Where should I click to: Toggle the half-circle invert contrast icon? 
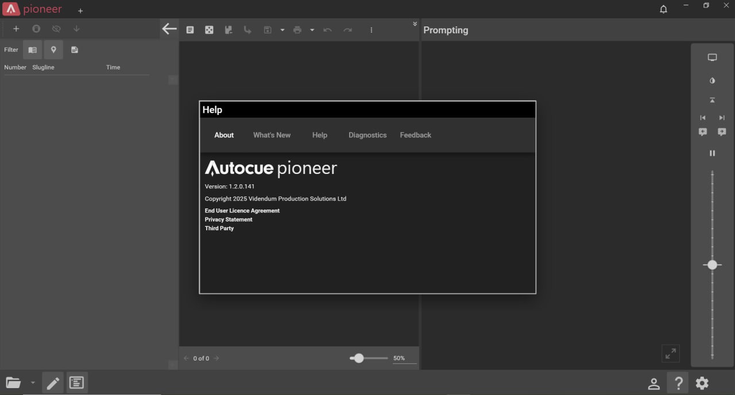click(713, 81)
